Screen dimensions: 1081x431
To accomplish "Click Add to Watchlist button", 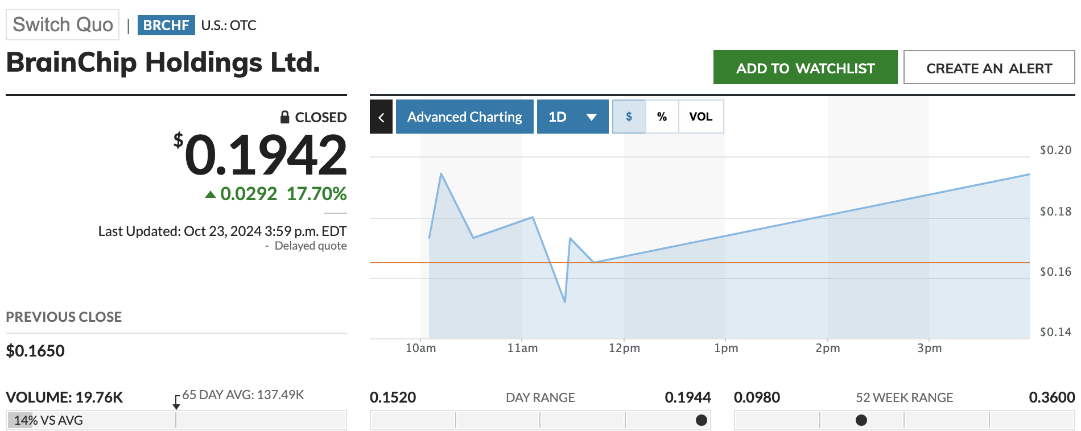I will pyautogui.click(x=805, y=68).
